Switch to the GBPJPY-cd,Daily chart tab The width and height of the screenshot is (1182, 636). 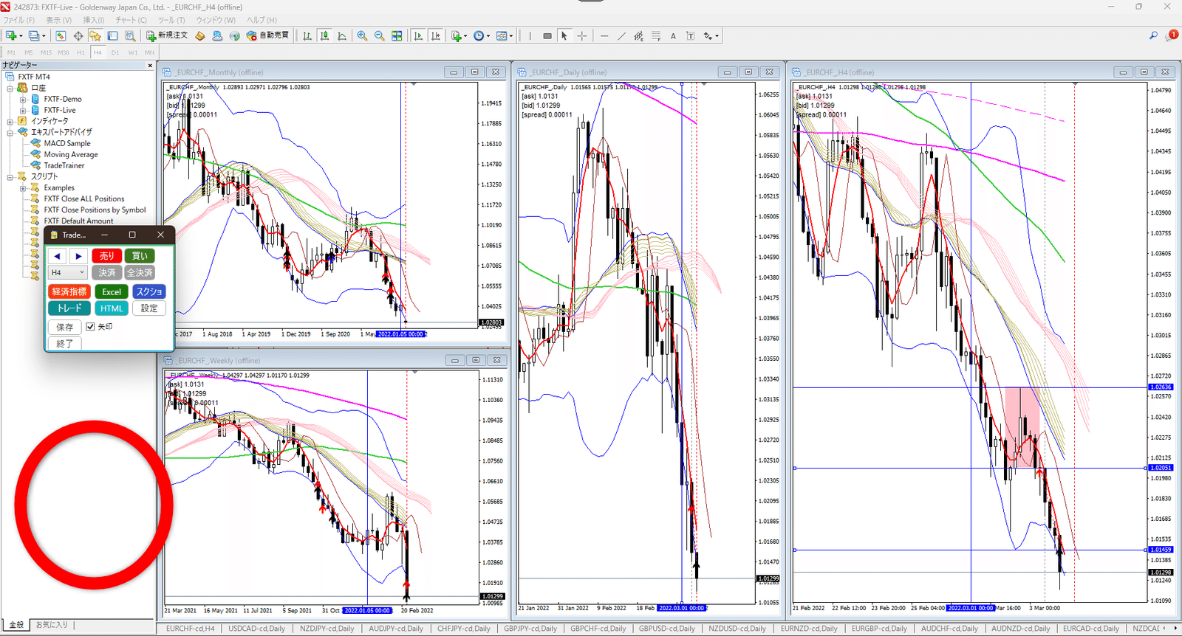530,629
